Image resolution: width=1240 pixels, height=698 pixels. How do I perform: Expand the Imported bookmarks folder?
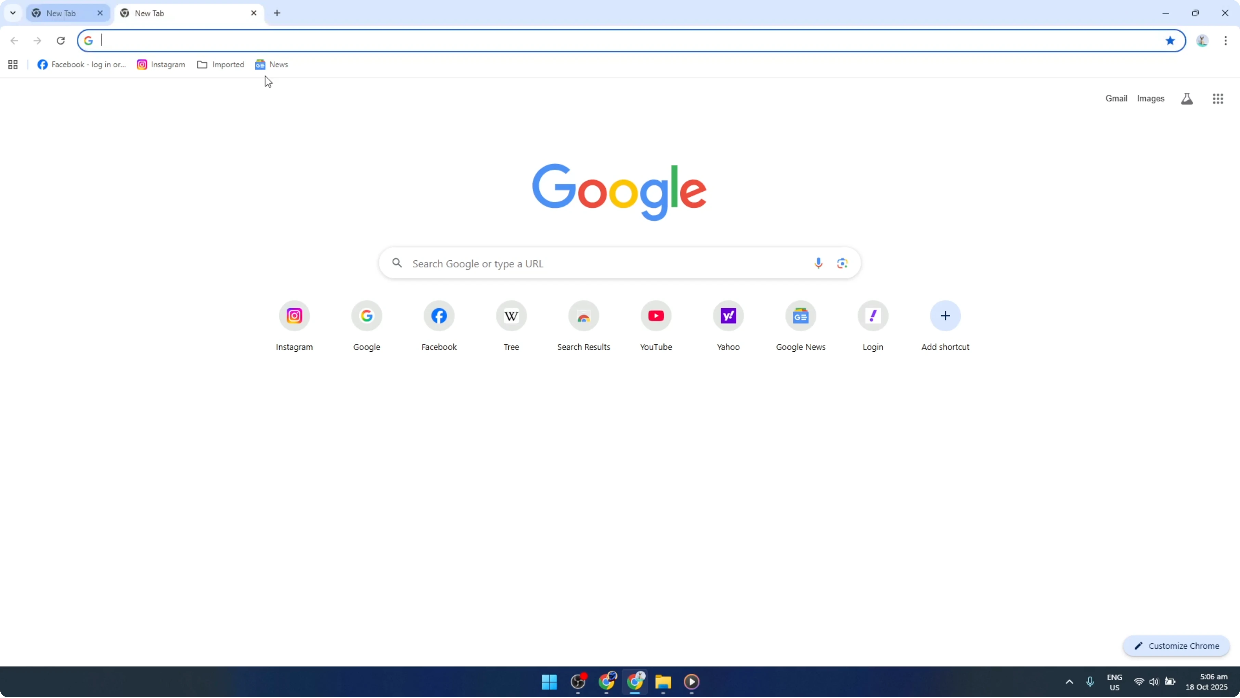click(220, 65)
